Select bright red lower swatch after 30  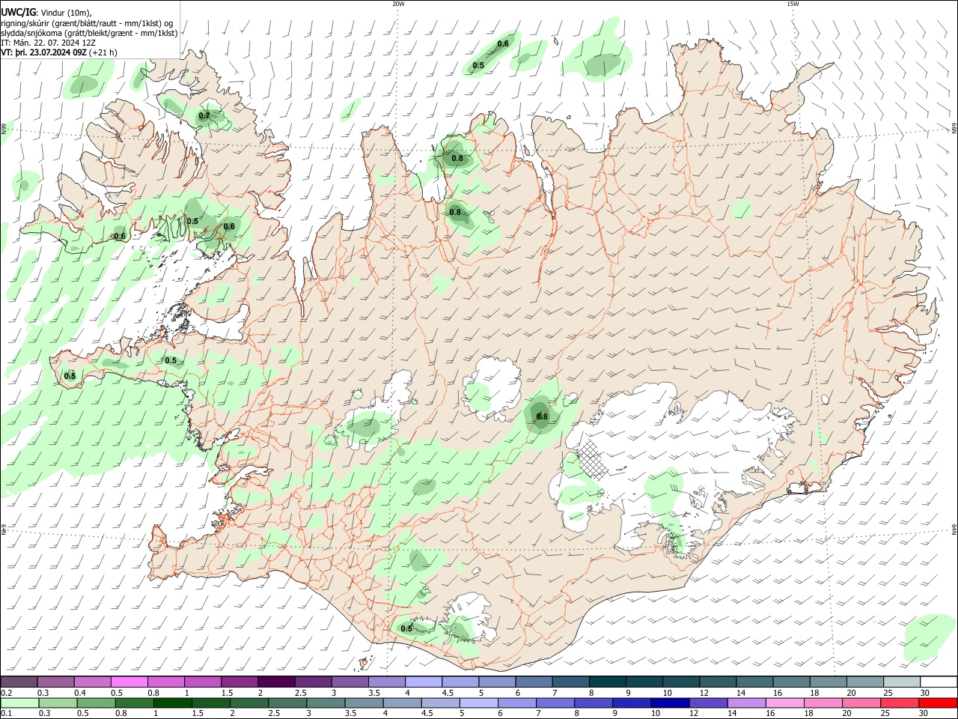pyautogui.click(x=937, y=703)
